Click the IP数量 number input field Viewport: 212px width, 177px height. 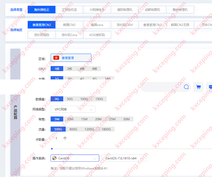coord(56,138)
